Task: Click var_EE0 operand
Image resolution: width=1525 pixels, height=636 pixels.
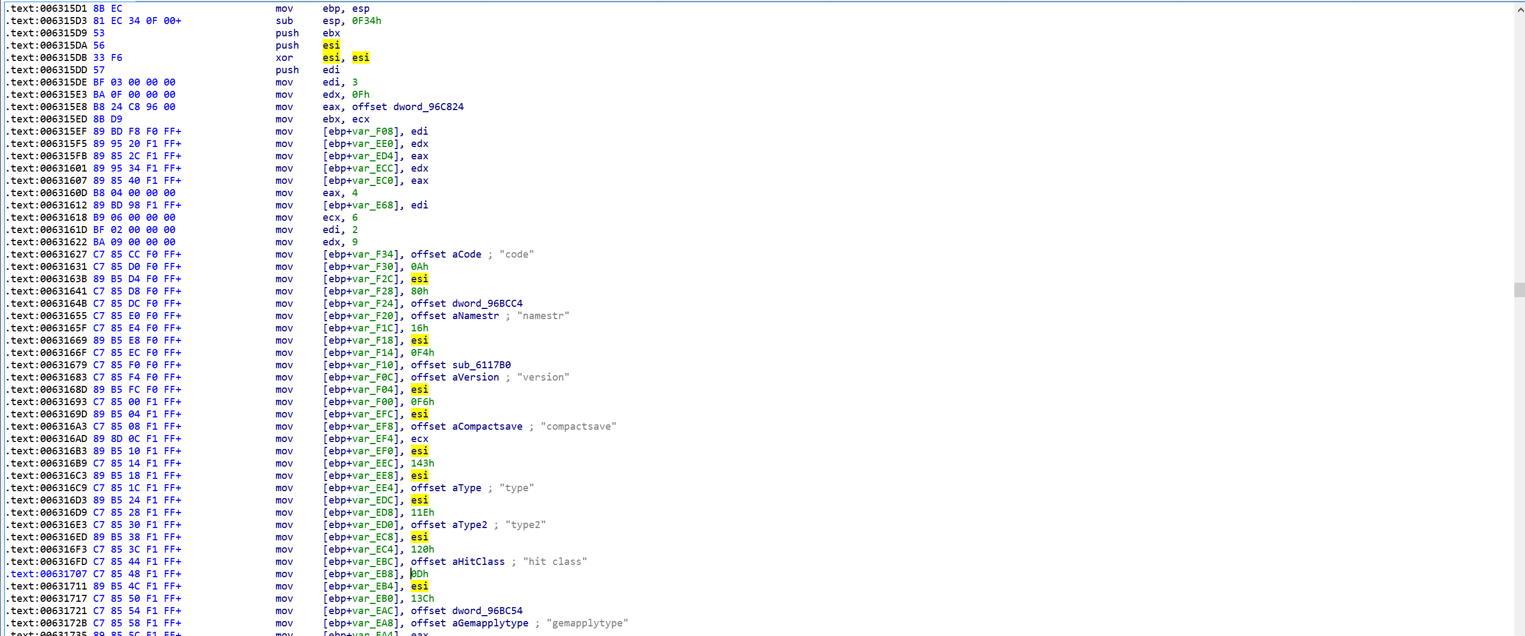Action: 372,144
